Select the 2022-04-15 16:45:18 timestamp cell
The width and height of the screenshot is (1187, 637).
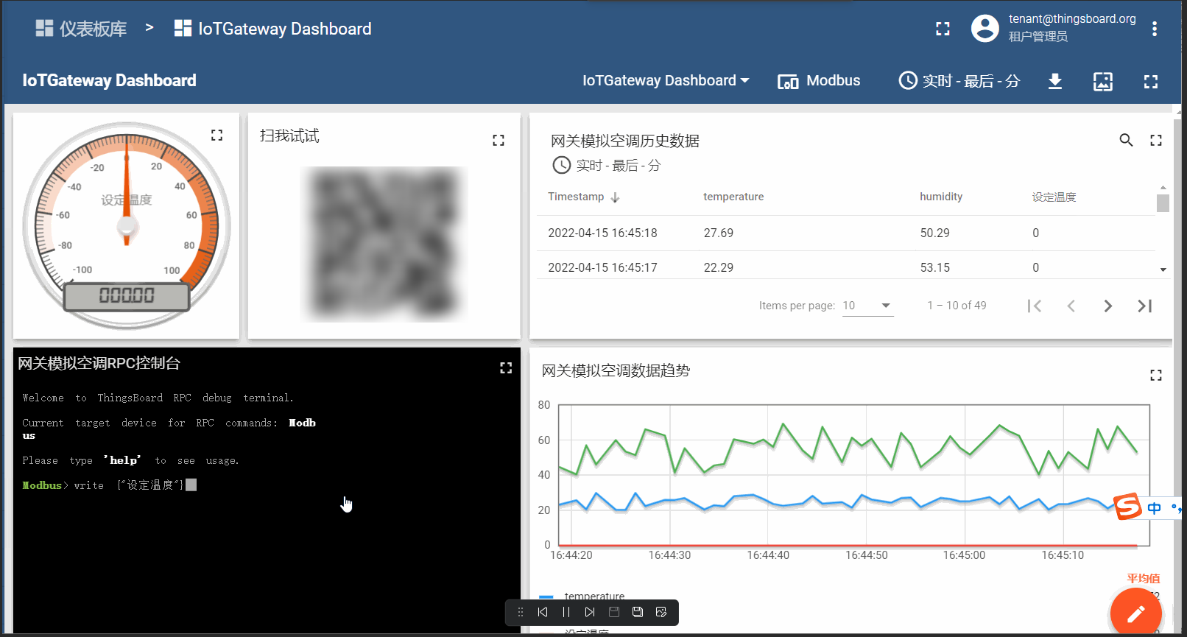point(602,233)
